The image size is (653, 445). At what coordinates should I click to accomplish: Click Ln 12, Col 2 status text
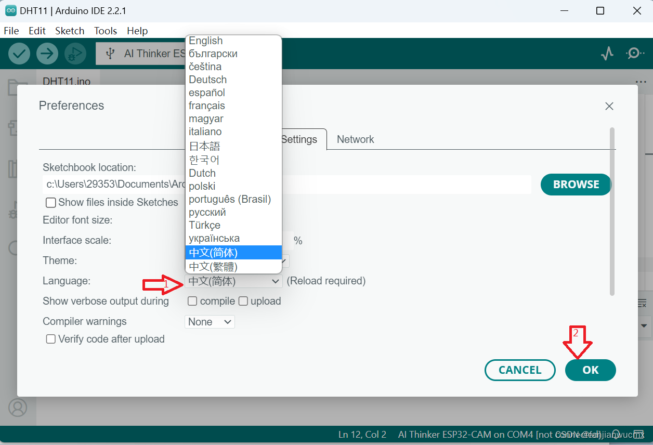coord(362,435)
